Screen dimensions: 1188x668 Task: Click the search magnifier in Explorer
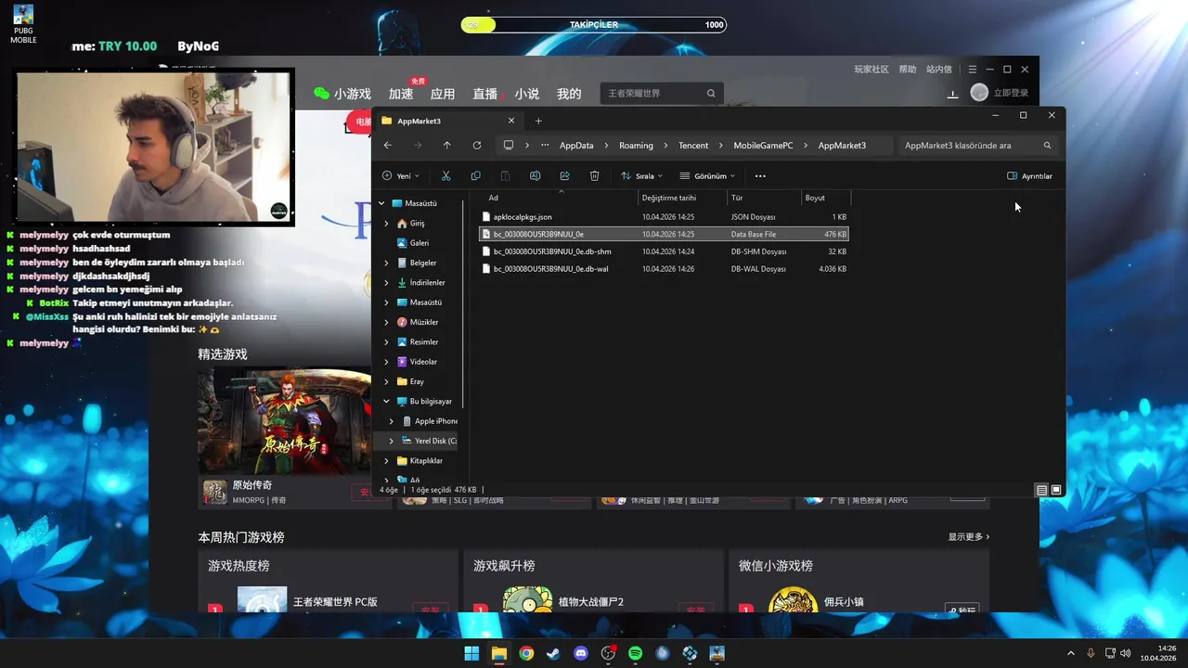pyautogui.click(x=1047, y=146)
